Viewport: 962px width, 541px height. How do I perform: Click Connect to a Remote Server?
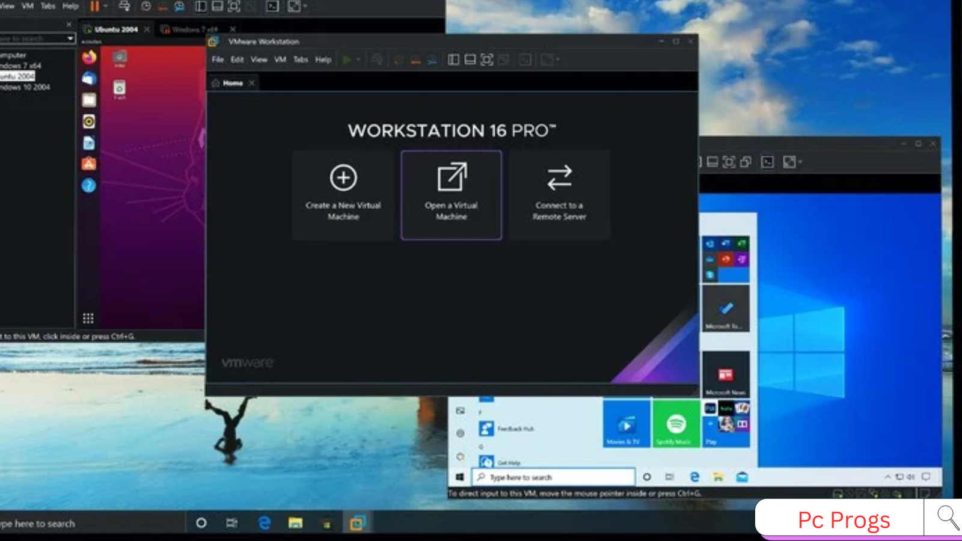pyautogui.click(x=559, y=195)
